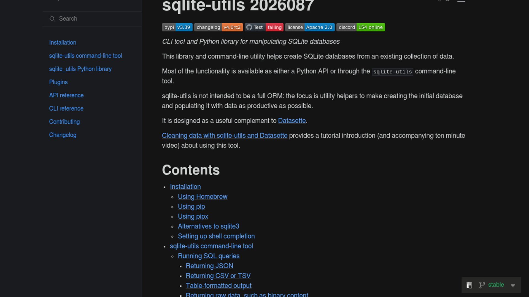Click the sqlite-utils inline code text

tap(392, 72)
